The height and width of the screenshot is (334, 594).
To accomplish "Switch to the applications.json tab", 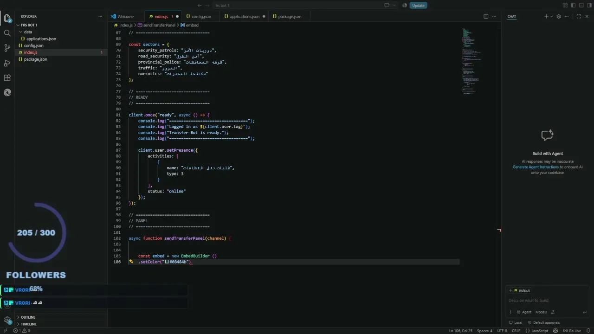I will click(245, 16).
